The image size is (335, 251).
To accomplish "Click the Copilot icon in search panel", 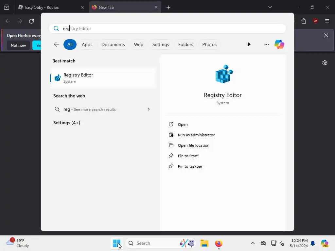I will 279,44.
